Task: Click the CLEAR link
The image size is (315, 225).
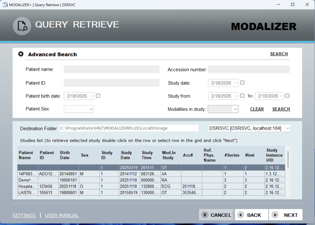Action: (257, 109)
